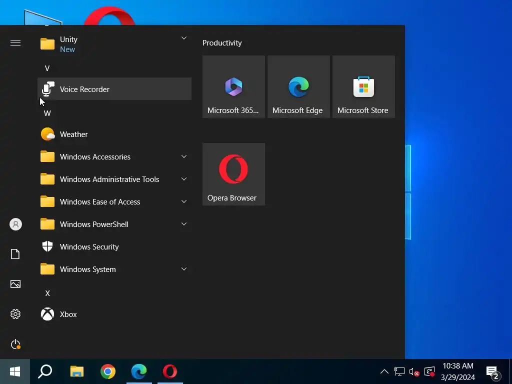Click the muted volume tray icon
Viewport: 512px width, 384px height.
tap(414, 372)
